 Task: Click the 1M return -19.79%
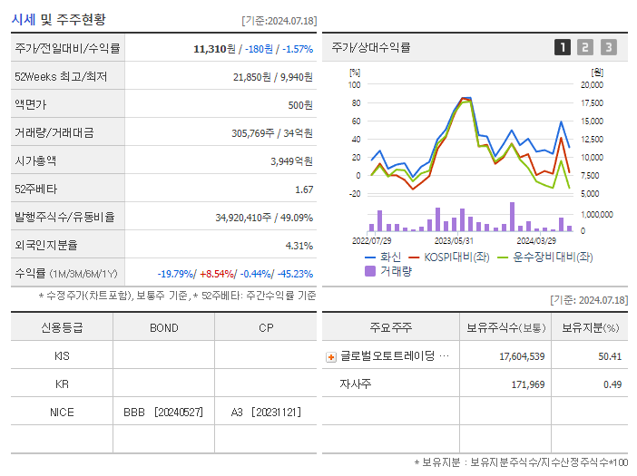pos(175,274)
